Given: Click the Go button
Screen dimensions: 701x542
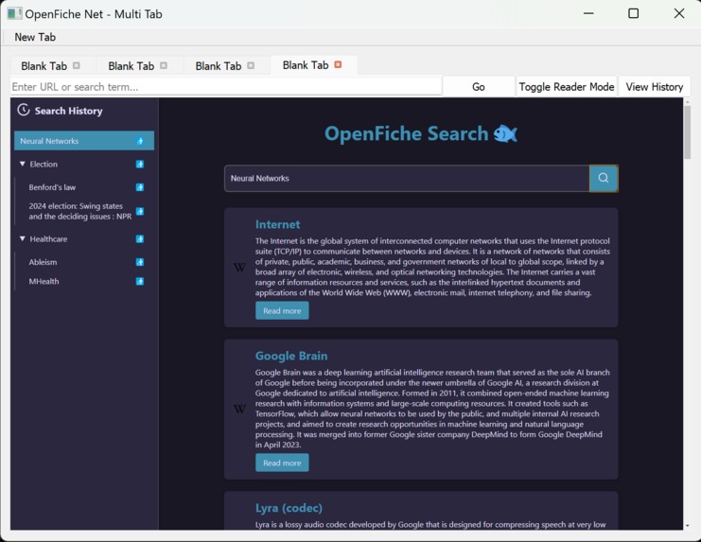Looking at the screenshot, I should [x=479, y=87].
